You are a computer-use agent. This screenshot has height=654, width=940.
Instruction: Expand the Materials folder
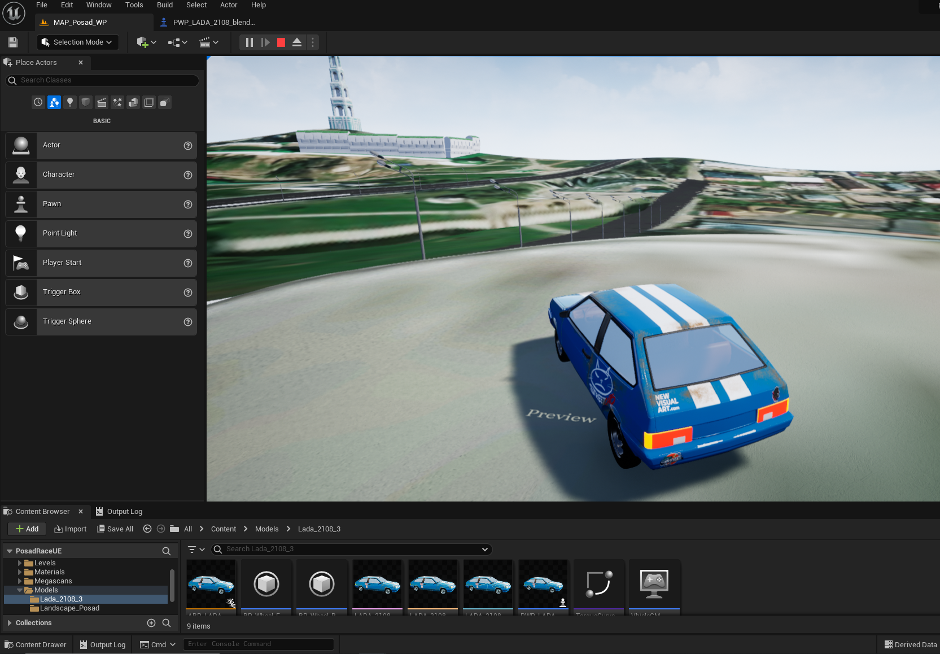tap(20, 572)
